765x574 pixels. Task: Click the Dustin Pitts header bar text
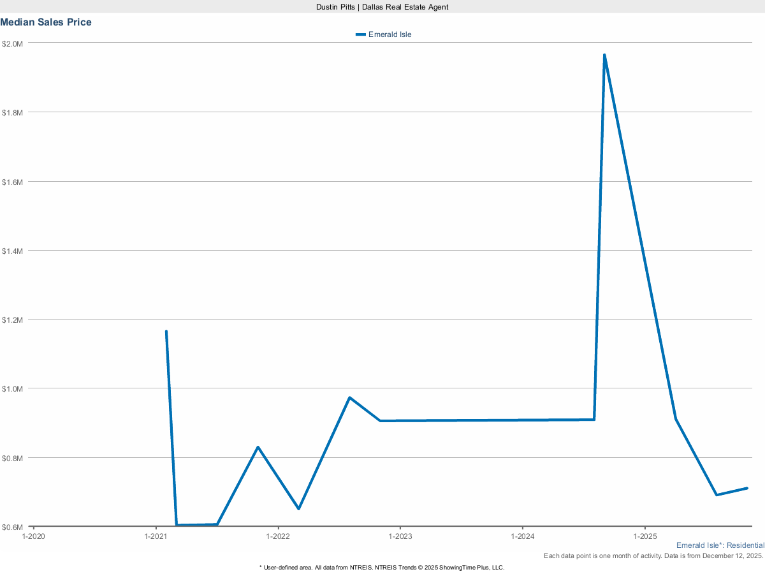382,6
